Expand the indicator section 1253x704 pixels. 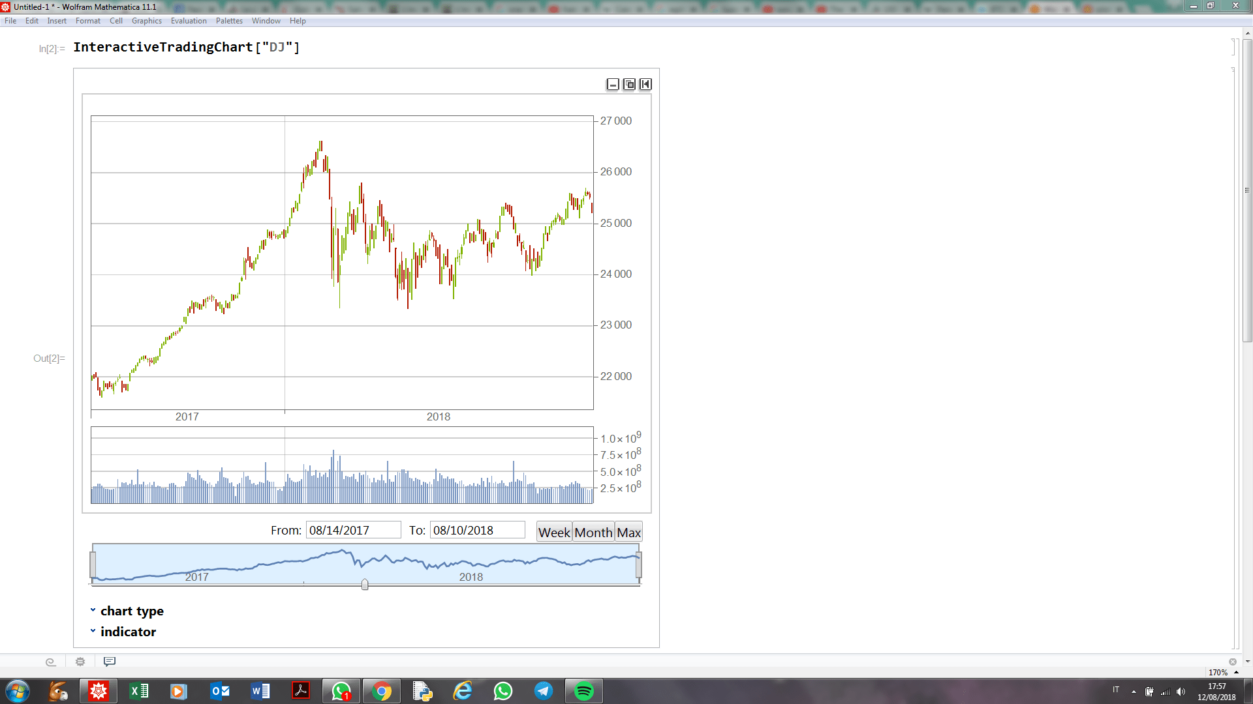(123, 632)
